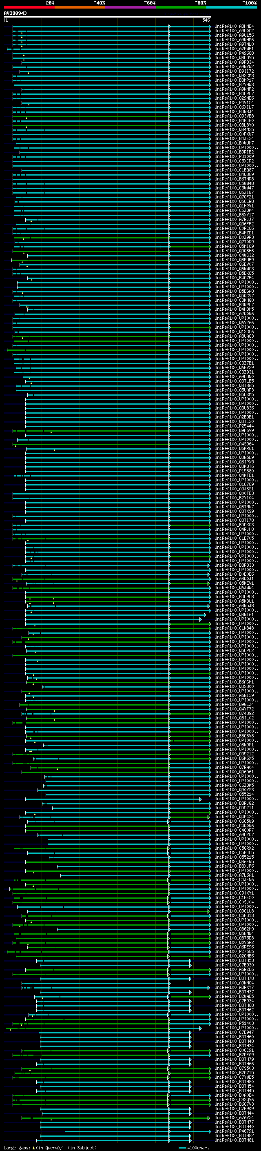The width and height of the screenshot is (261, 1151).
Task: Select the UniRef100_B4JE34 label
Action: click(234, 138)
